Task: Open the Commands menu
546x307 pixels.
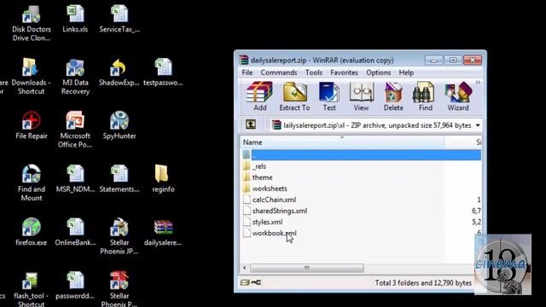Action: tap(279, 72)
